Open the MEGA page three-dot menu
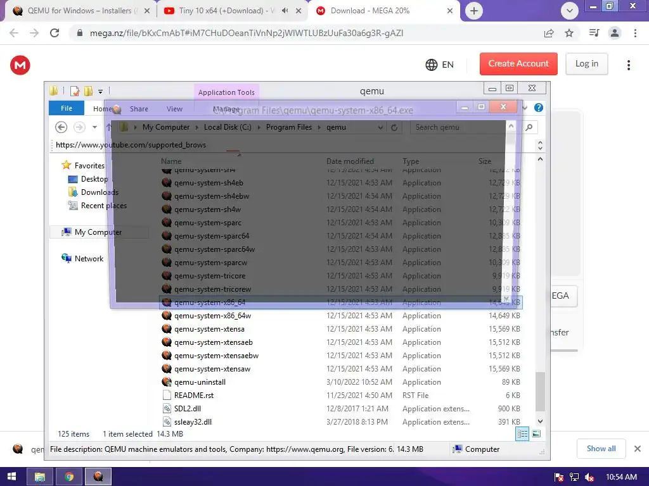This screenshot has width=649, height=486. coord(628,65)
